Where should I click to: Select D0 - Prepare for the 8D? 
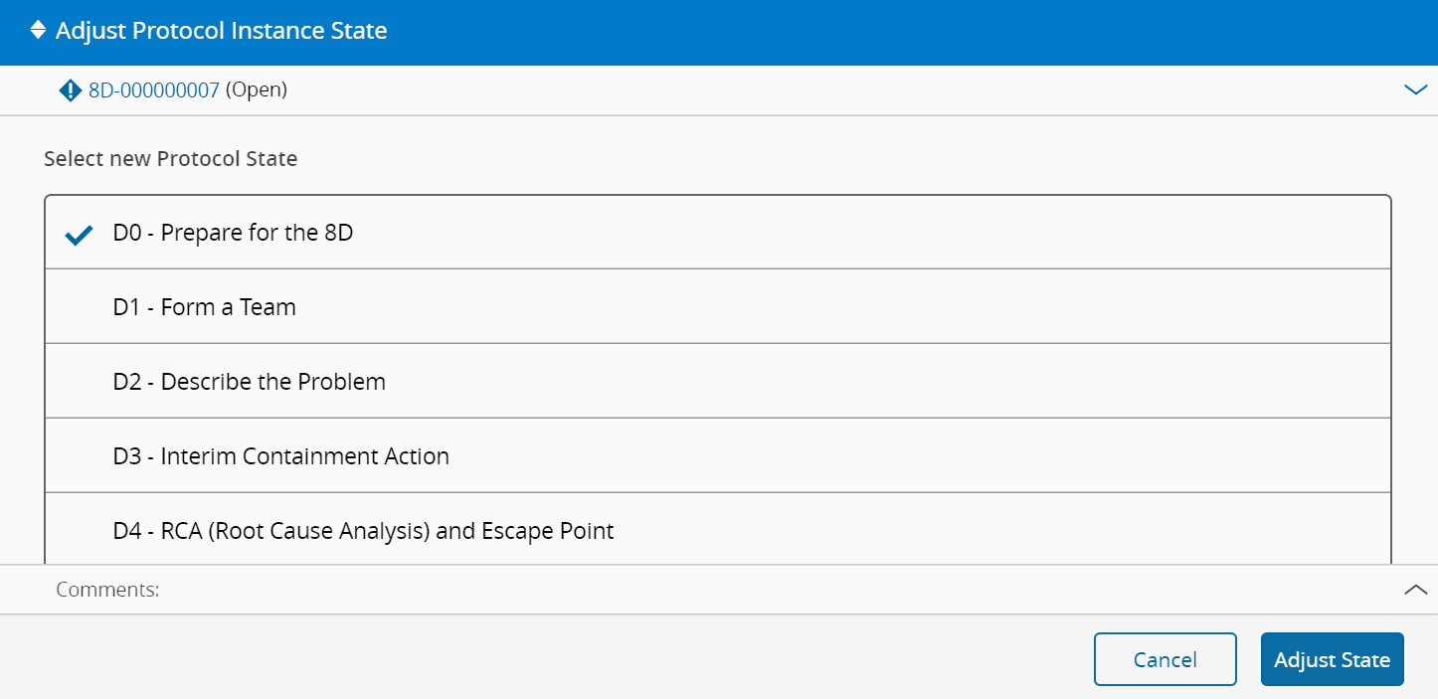click(233, 233)
